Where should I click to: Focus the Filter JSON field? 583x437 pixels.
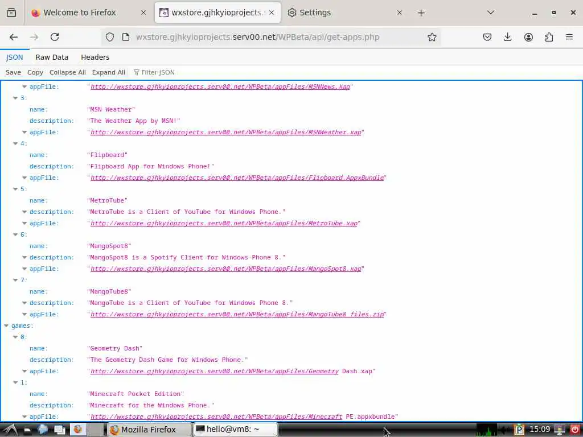tap(158, 72)
